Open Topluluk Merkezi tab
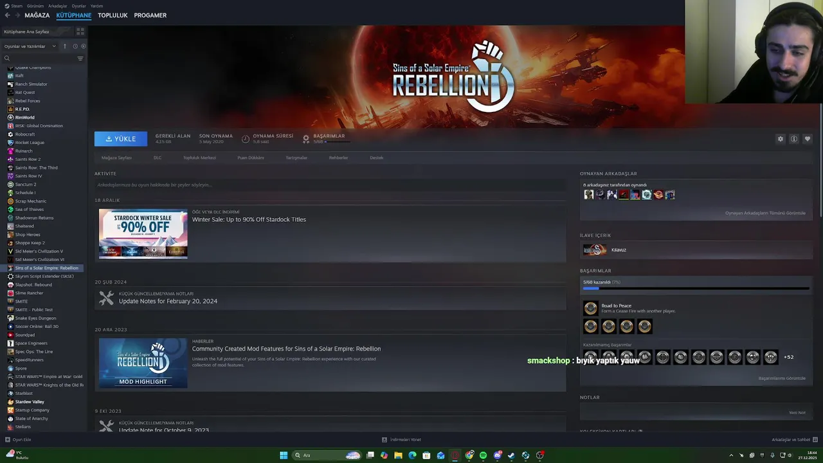The width and height of the screenshot is (823, 463). click(x=199, y=158)
